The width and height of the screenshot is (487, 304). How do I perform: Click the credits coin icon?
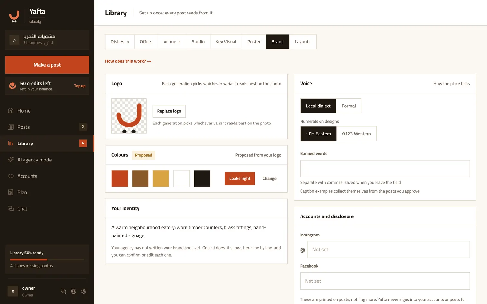pos(13,86)
